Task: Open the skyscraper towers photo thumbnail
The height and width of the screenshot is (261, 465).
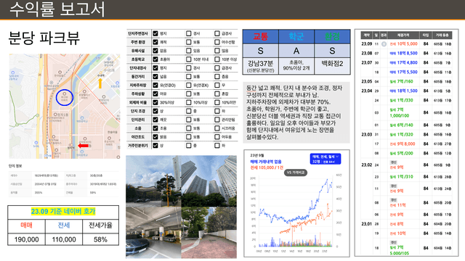Action: pyautogui.click(x=209, y=181)
